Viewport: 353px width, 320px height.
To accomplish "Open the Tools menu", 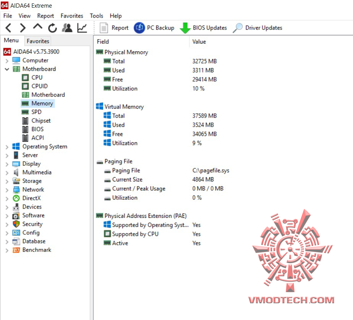I will click(96, 16).
